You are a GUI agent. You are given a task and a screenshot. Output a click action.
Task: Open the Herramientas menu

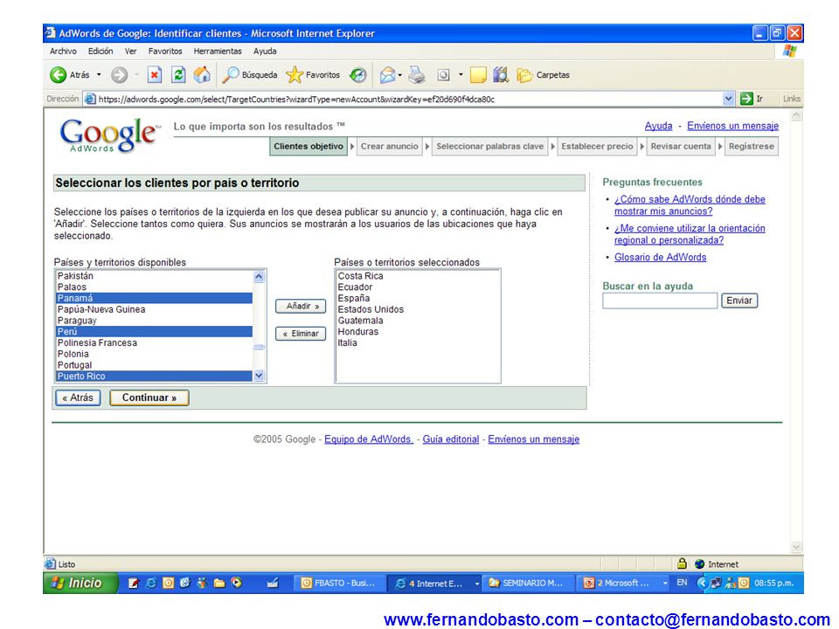coord(218,52)
